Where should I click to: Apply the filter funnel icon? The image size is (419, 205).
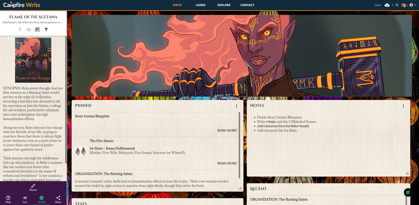(x=45, y=30)
